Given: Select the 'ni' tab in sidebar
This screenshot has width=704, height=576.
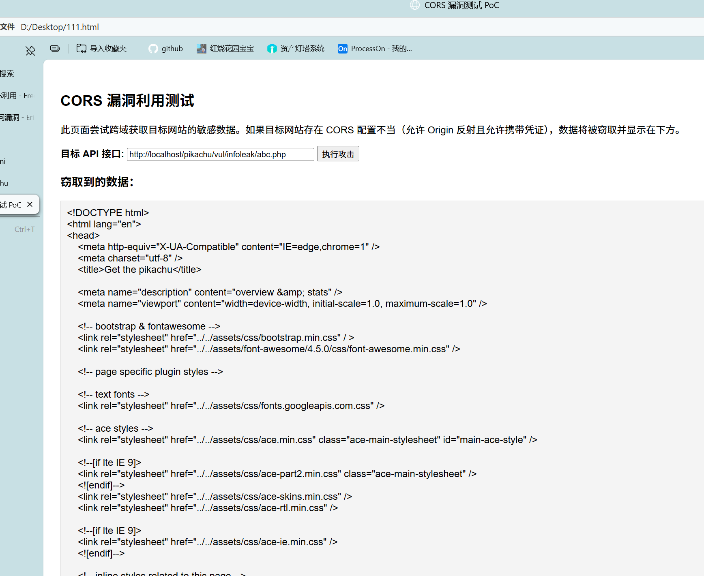Looking at the screenshot, I should 3,161.
